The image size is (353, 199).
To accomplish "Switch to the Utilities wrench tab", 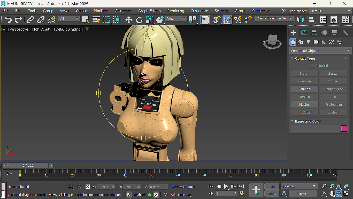I will (x=345, y=32).
